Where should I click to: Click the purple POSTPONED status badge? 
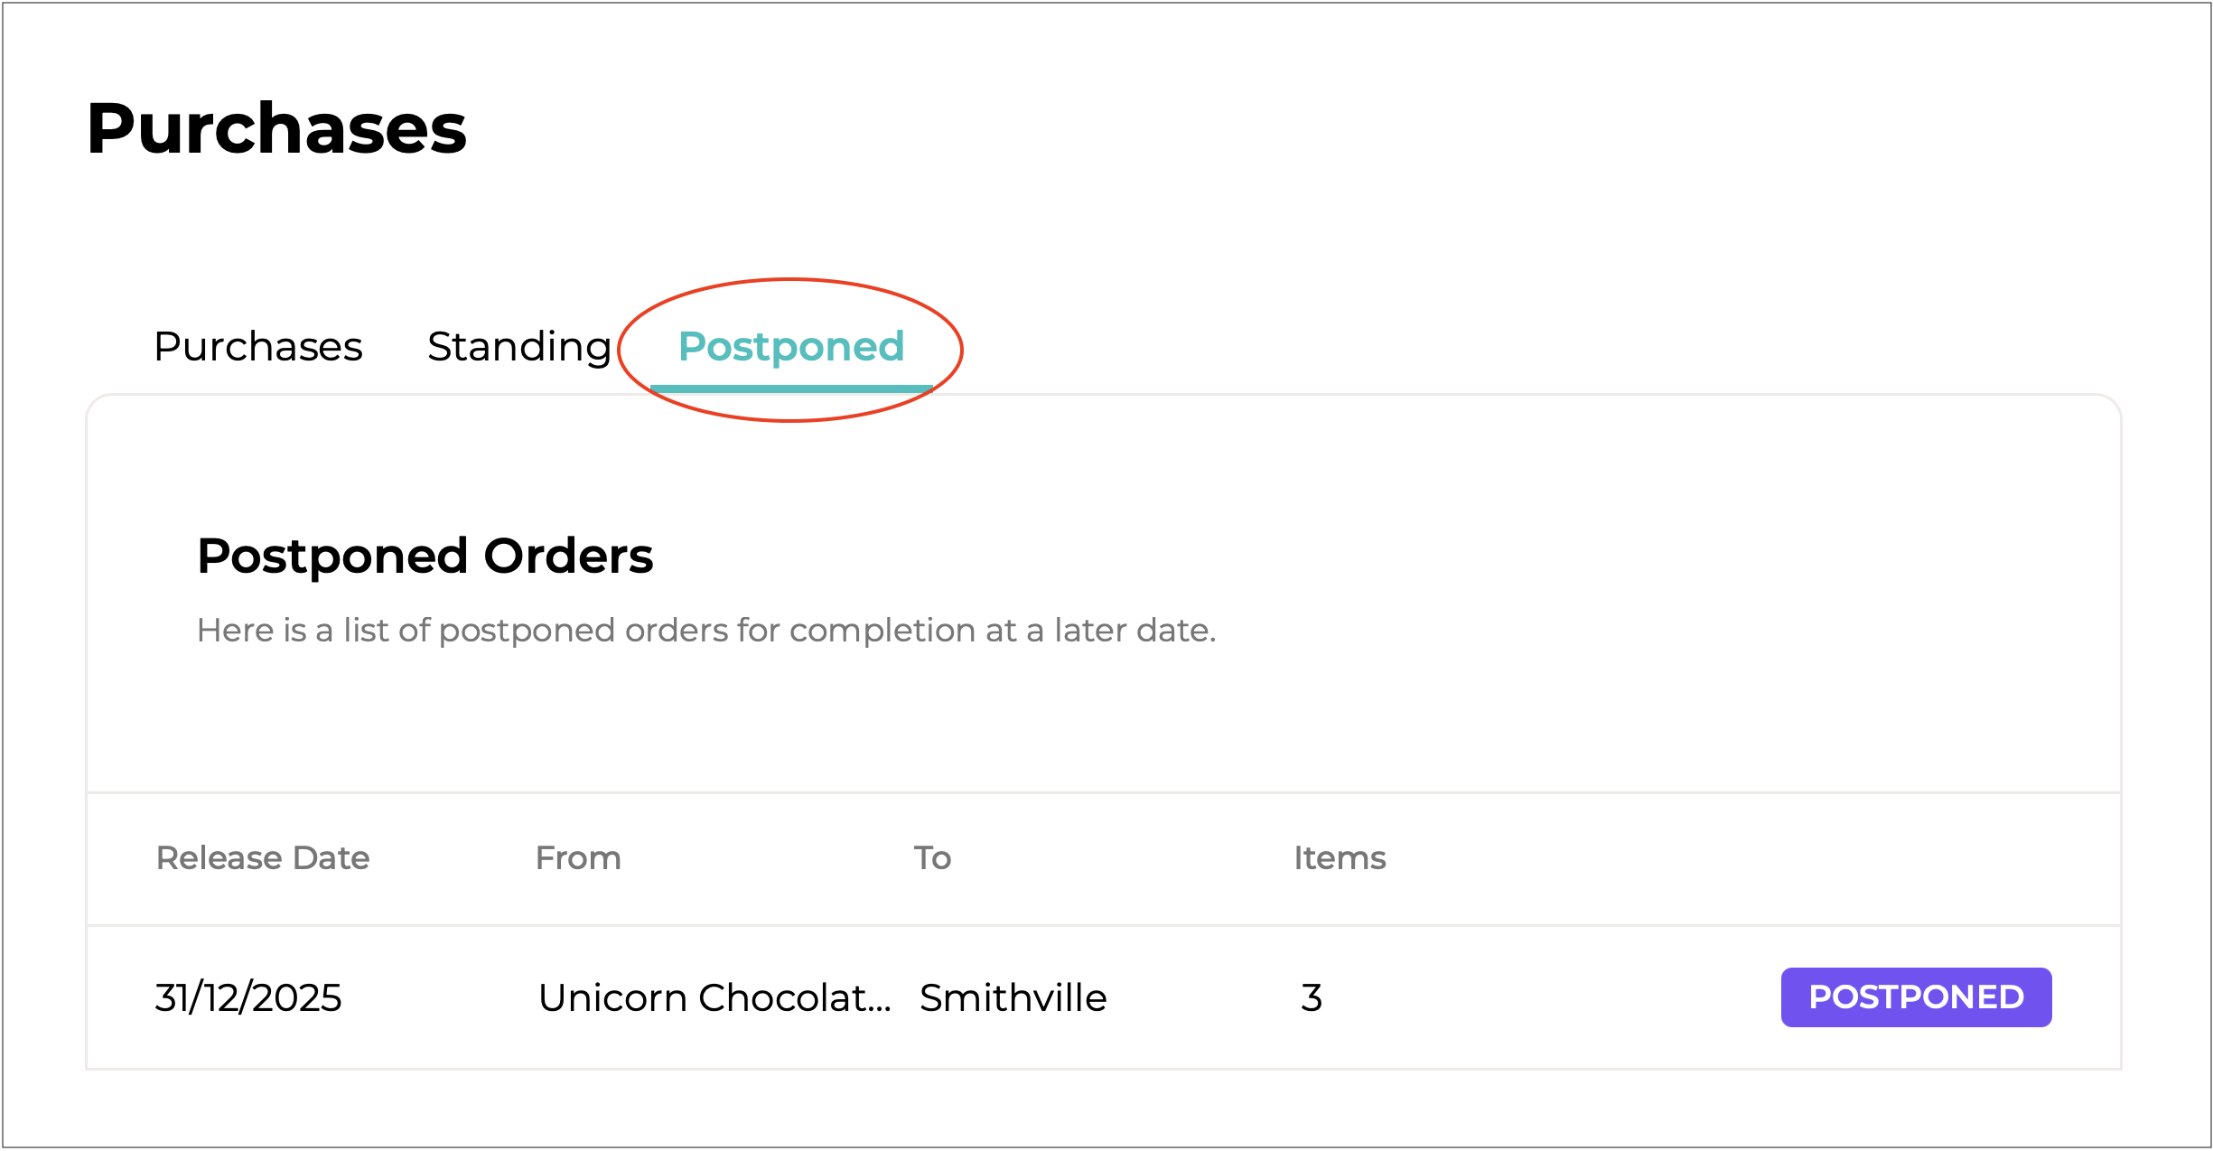[x=1915, y=997]
